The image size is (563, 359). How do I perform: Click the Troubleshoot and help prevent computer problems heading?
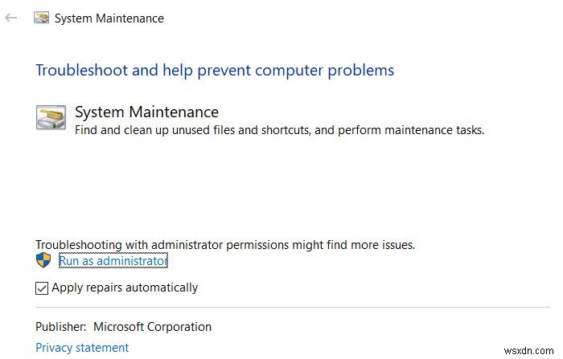pos(215,71)
